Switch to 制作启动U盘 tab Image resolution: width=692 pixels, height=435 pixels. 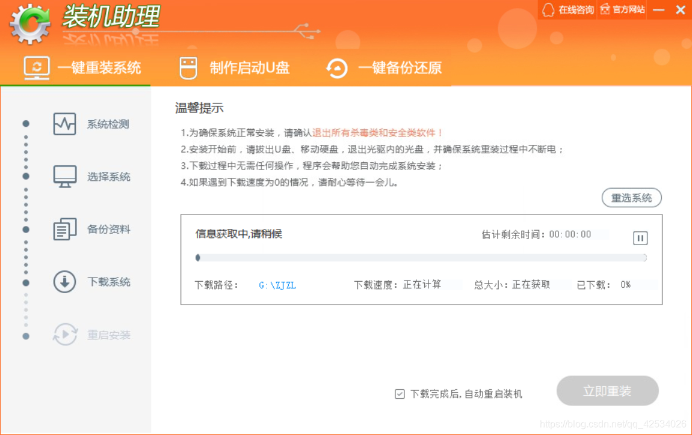pos(235,68)
